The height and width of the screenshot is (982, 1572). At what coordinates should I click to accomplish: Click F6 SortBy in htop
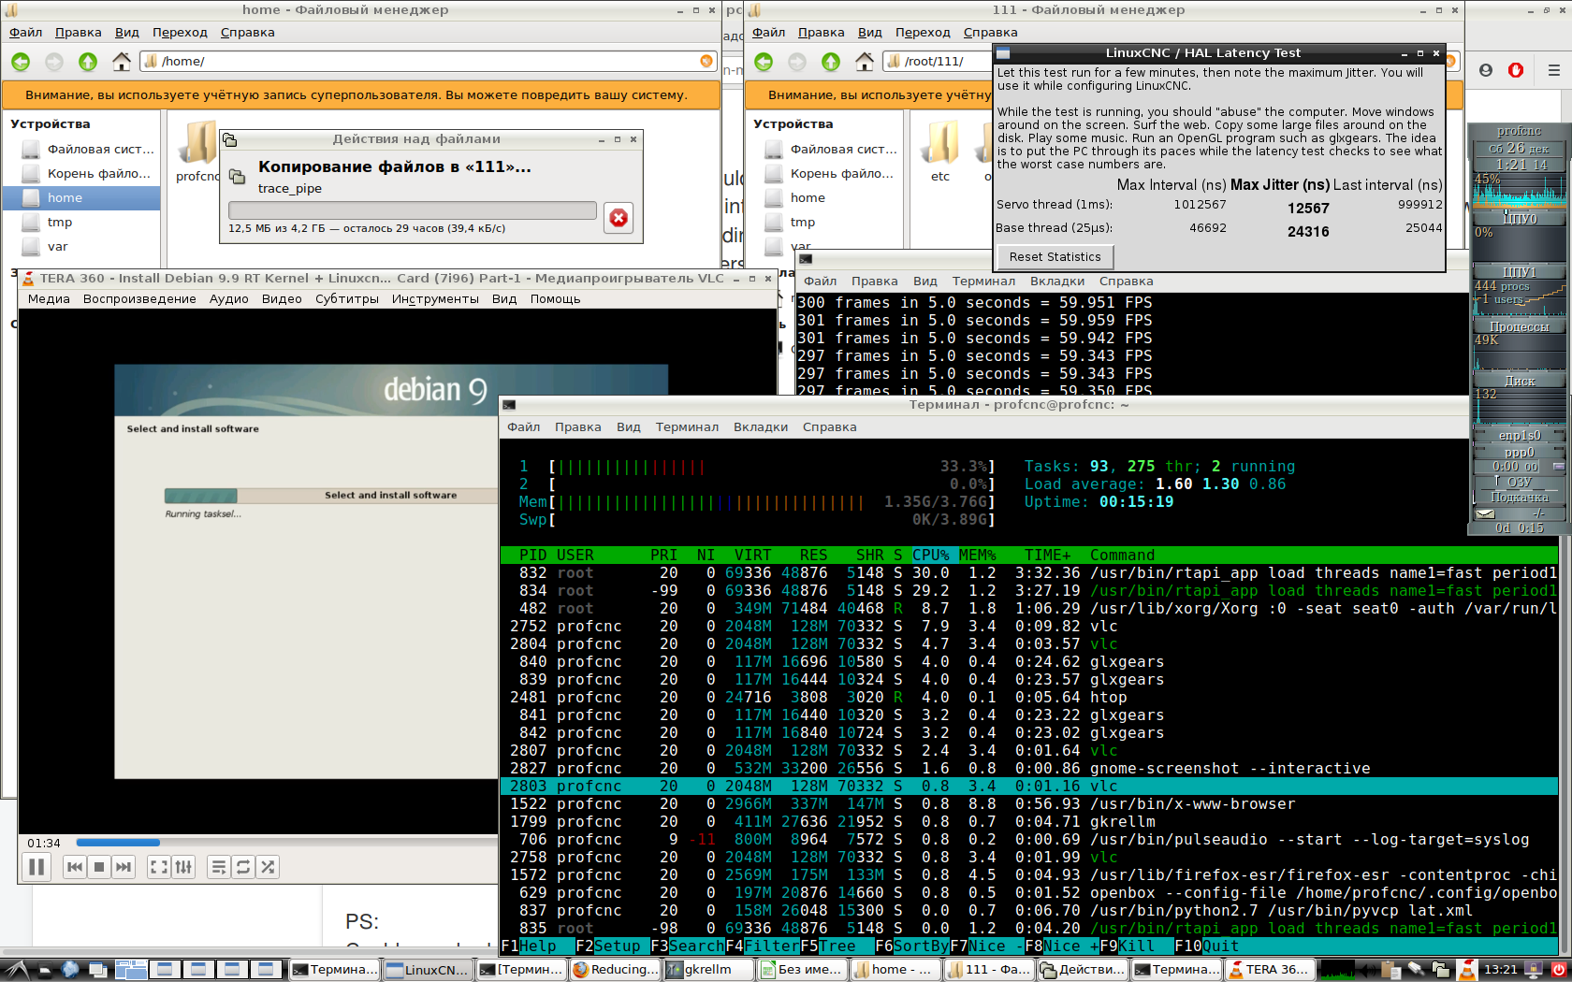point(912,946)
